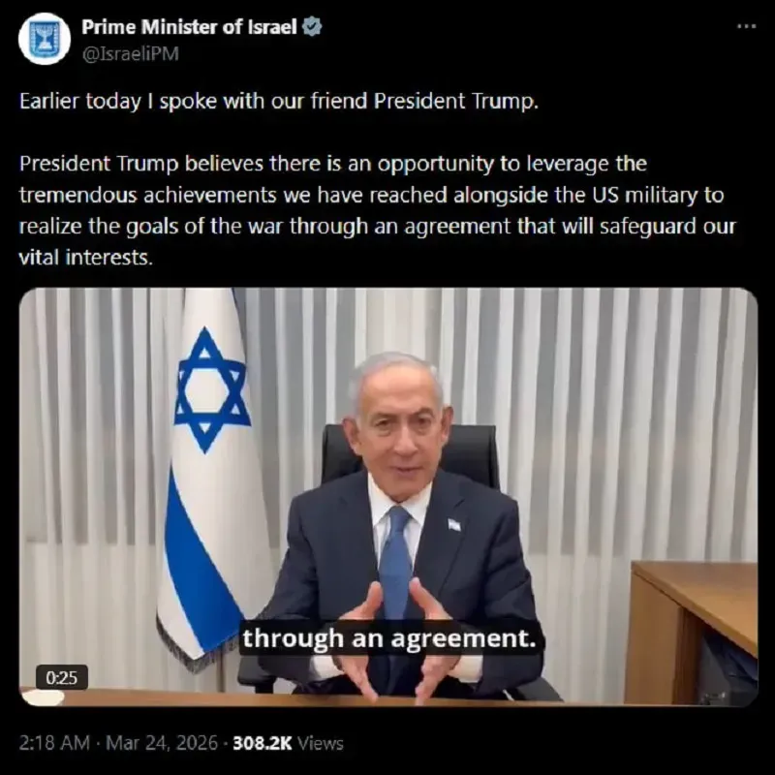Click the Prime Minister of Israel display name
Screen dimensions: 775x775
(x=189, y=27)
